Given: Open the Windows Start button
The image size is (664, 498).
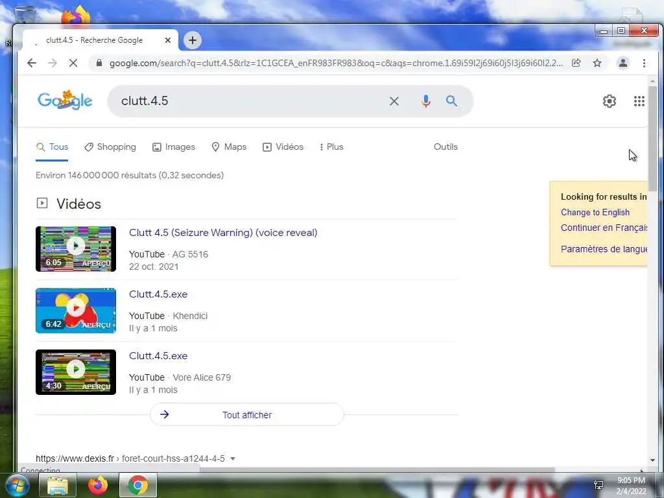Looking at the screenshot, I should [18, 485].
